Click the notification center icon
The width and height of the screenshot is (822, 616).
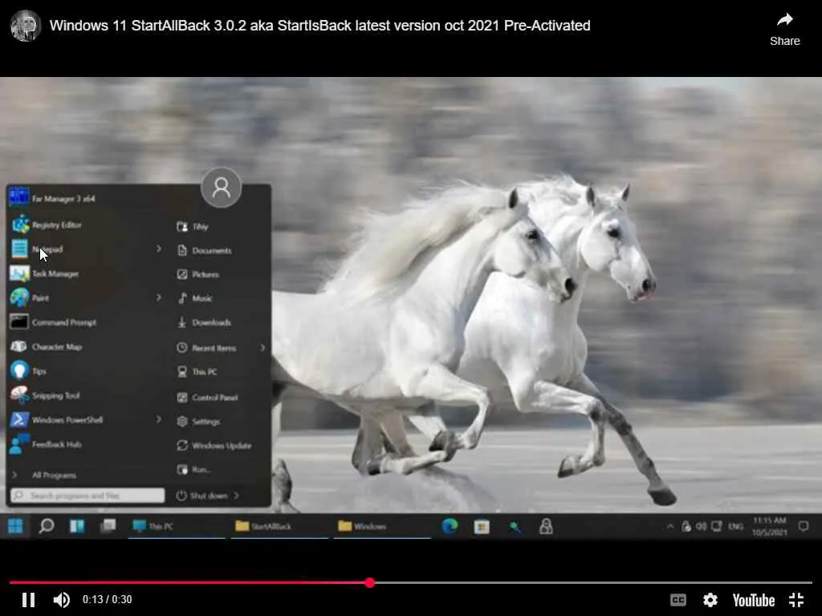803,526
